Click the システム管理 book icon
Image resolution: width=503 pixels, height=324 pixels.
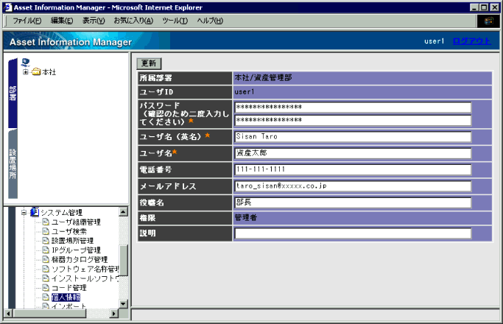click(35, 212)
